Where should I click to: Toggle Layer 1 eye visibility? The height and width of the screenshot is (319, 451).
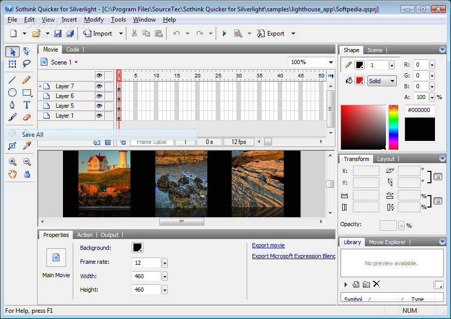tap(99, 116)
